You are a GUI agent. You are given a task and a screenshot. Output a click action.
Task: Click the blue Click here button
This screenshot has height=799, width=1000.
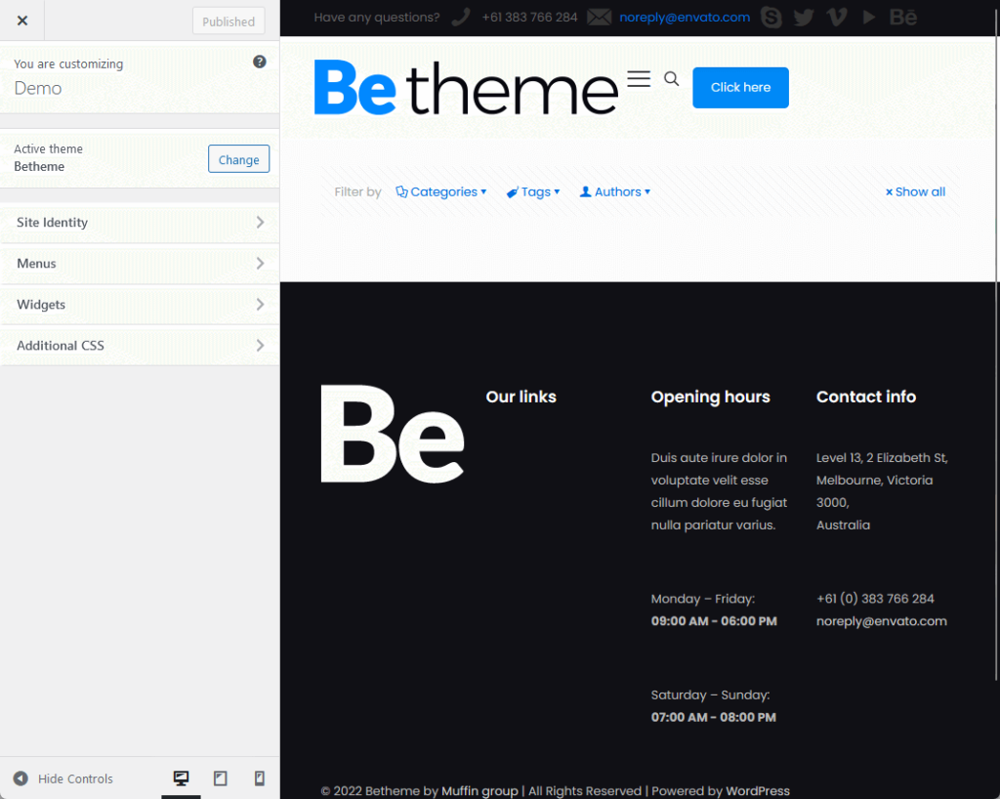[x=740, y=87]
